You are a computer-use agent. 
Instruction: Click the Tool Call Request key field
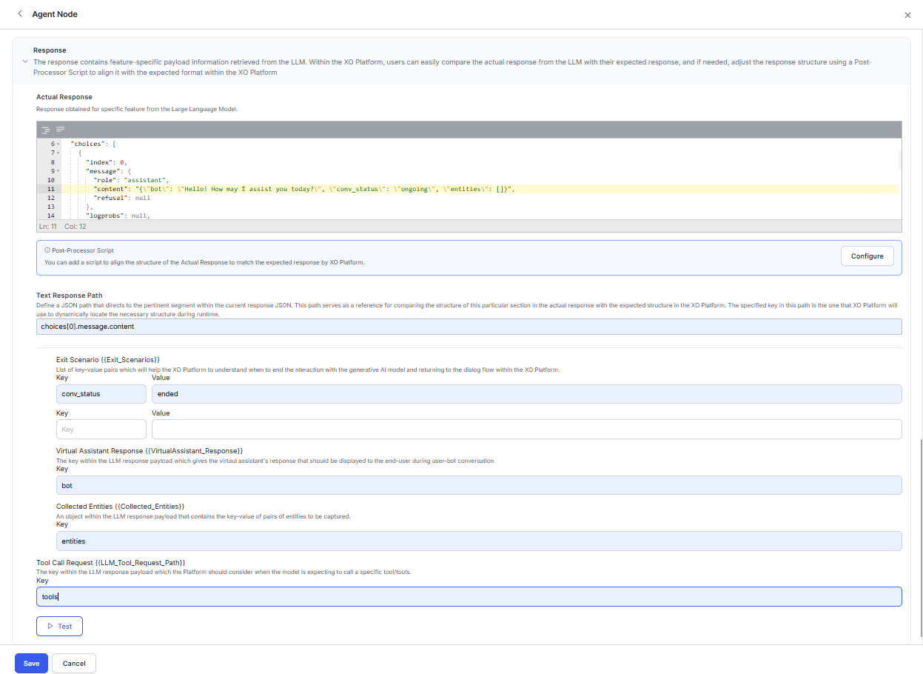pyautogui.click(x=469, y=597)
